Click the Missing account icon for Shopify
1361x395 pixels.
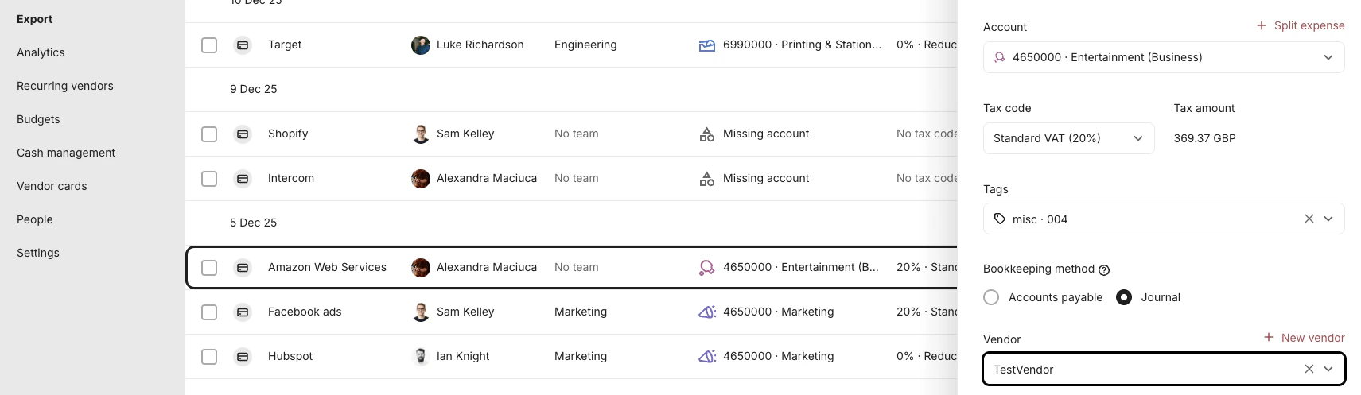pyautogui.click(x=706, y=134)
